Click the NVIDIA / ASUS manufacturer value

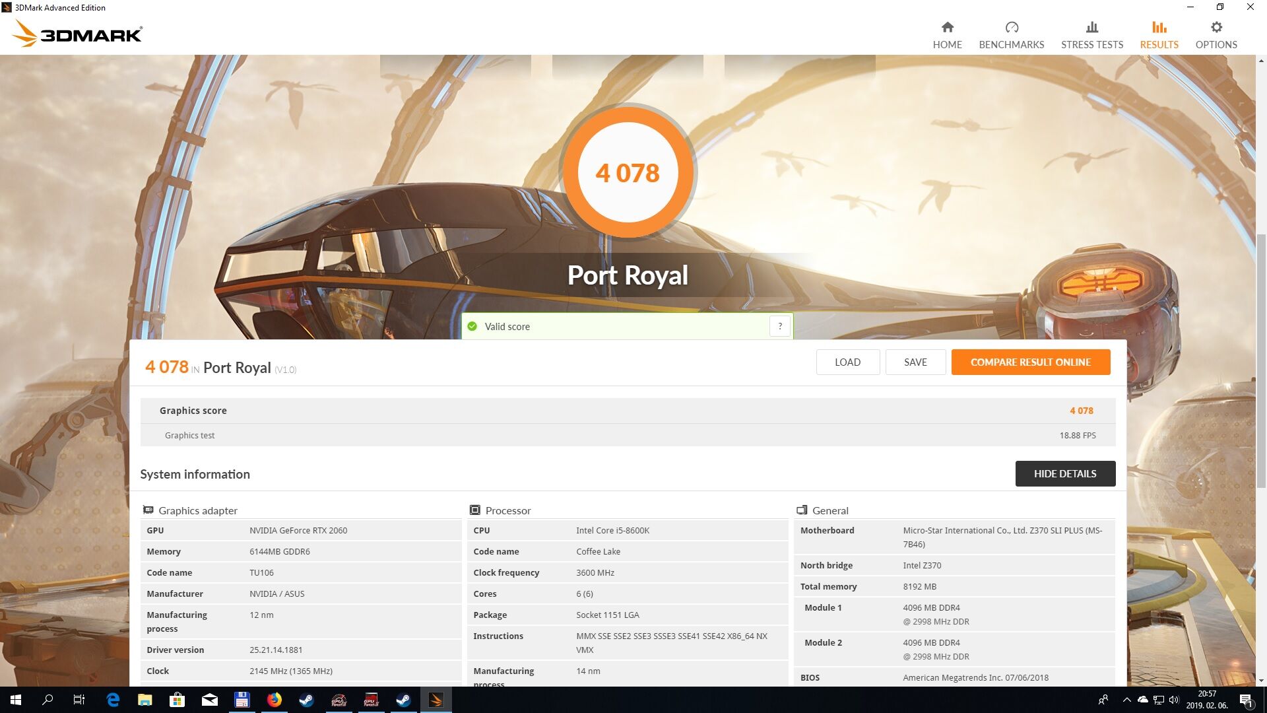277,594
